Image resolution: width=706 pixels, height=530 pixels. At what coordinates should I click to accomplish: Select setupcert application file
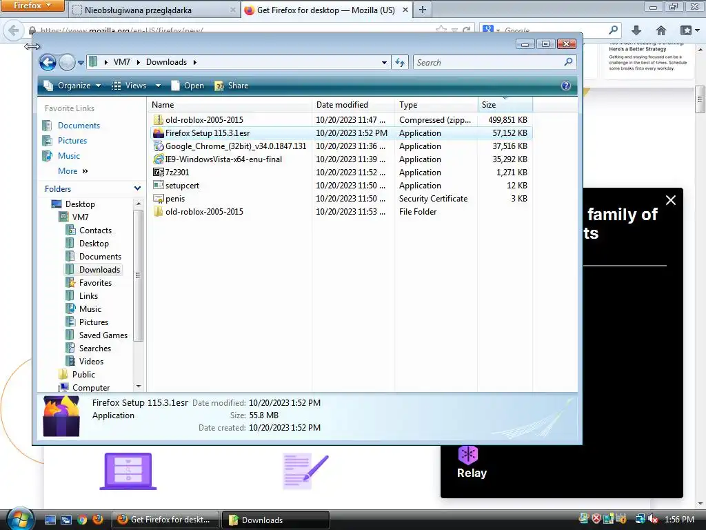[x=341, y=185]
